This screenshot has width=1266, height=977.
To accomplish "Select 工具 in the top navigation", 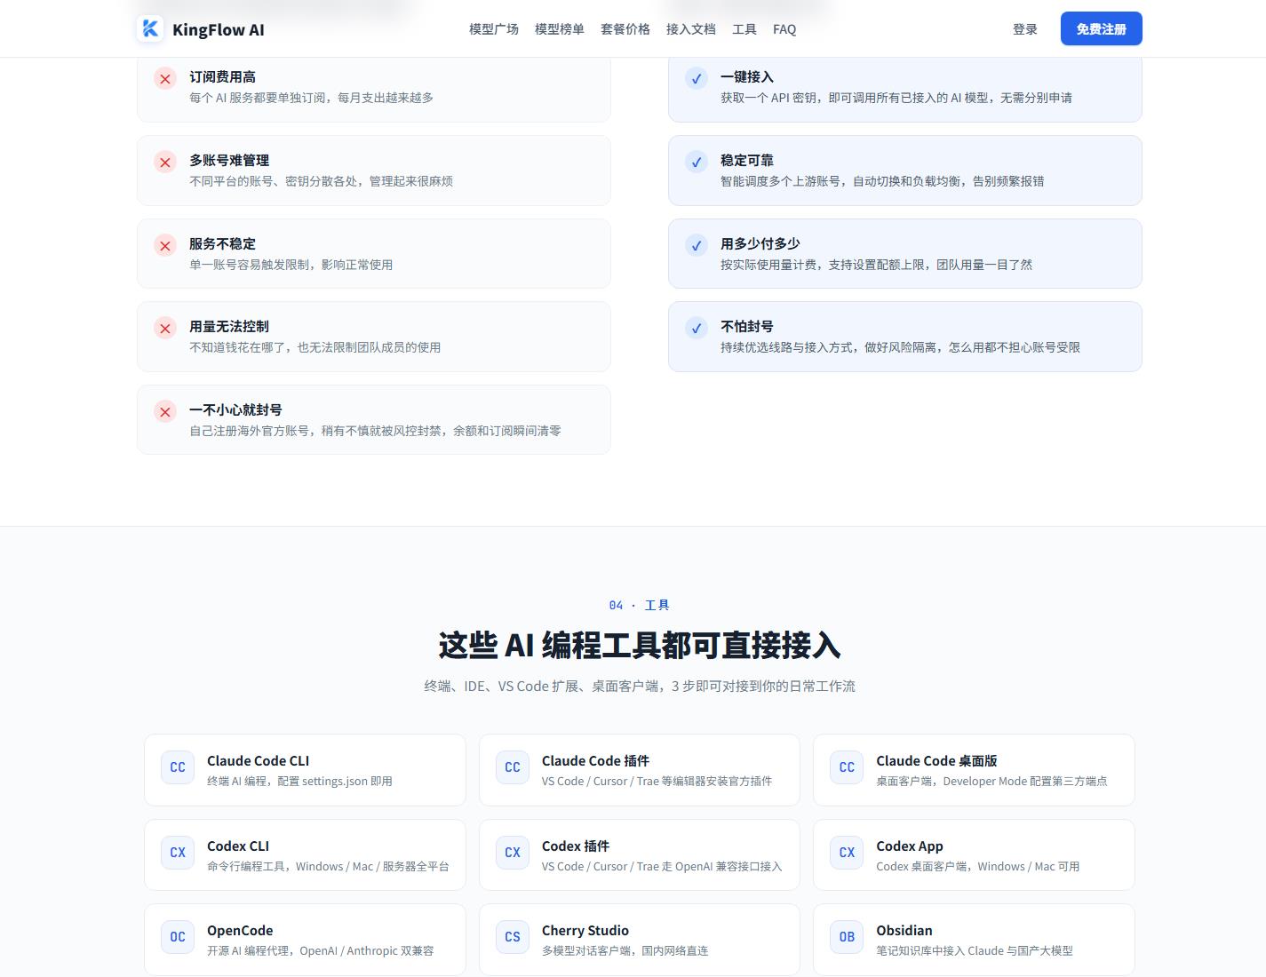I will (744, 29).
